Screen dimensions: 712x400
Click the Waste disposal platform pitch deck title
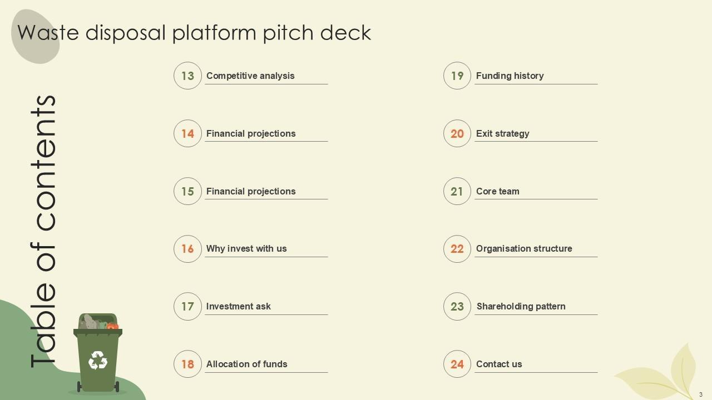pyautogui.click(x=194, y=32)
